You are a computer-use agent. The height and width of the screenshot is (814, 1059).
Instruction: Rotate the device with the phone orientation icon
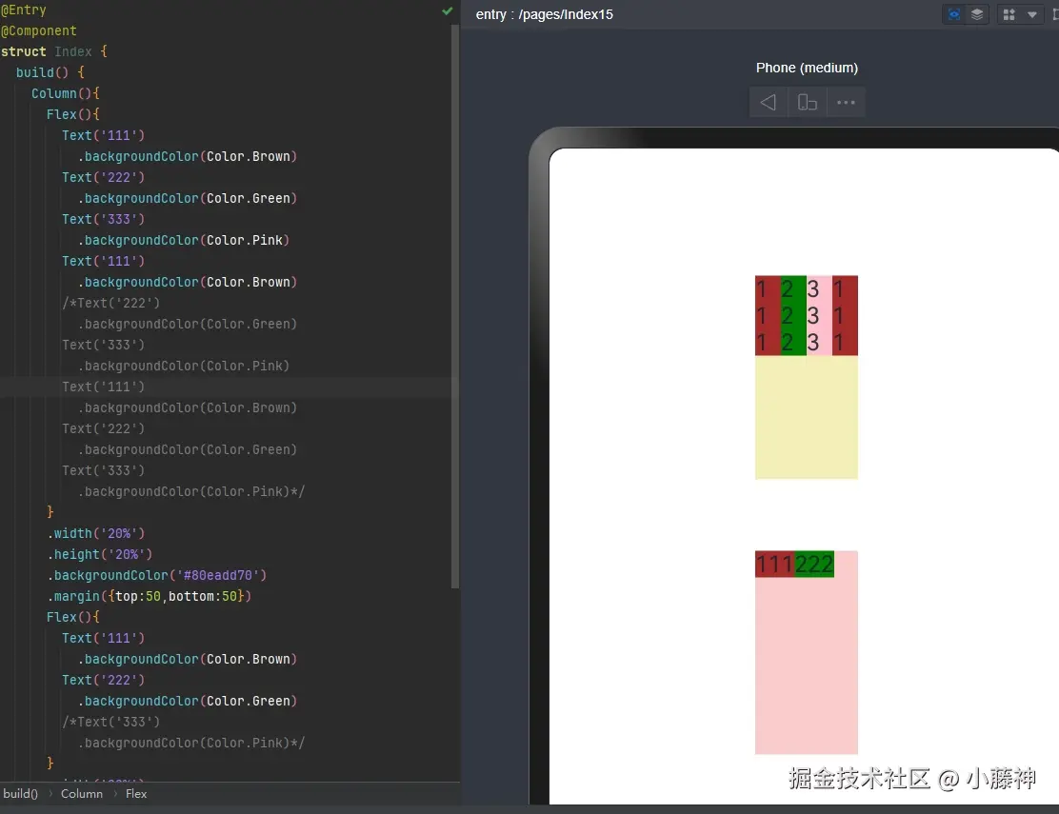[x=807, y=103]
